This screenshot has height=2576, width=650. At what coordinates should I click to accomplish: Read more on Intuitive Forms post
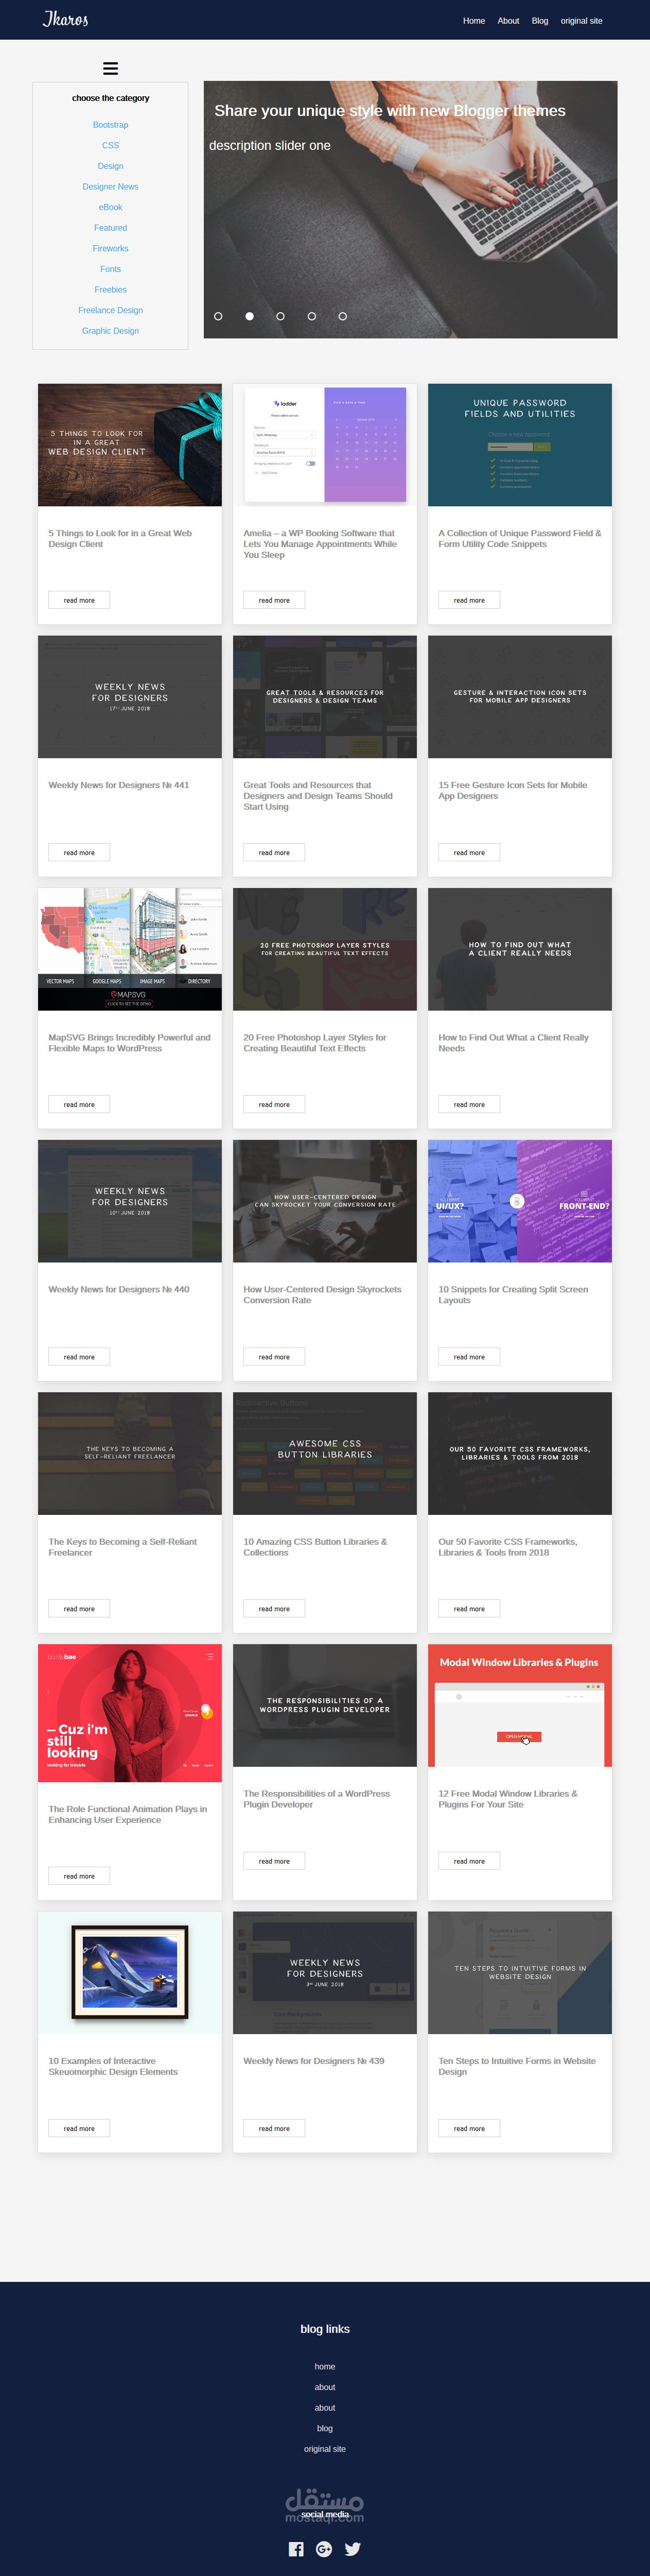tap(469, 2128)
